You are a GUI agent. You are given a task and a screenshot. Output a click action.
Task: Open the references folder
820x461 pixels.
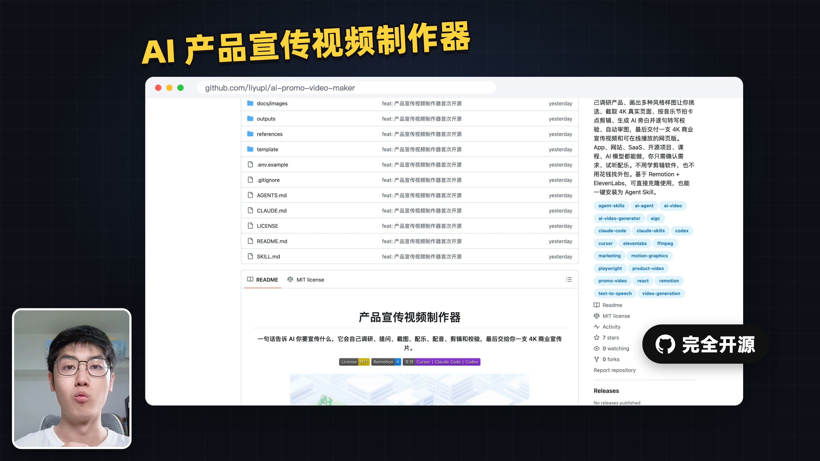pyautogui.click(x=269, y=134)
